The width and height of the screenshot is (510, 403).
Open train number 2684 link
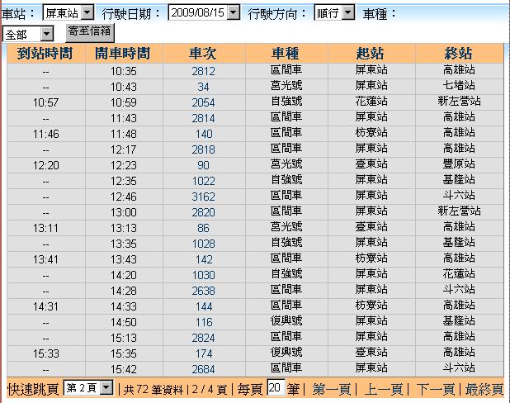point(203,369)
